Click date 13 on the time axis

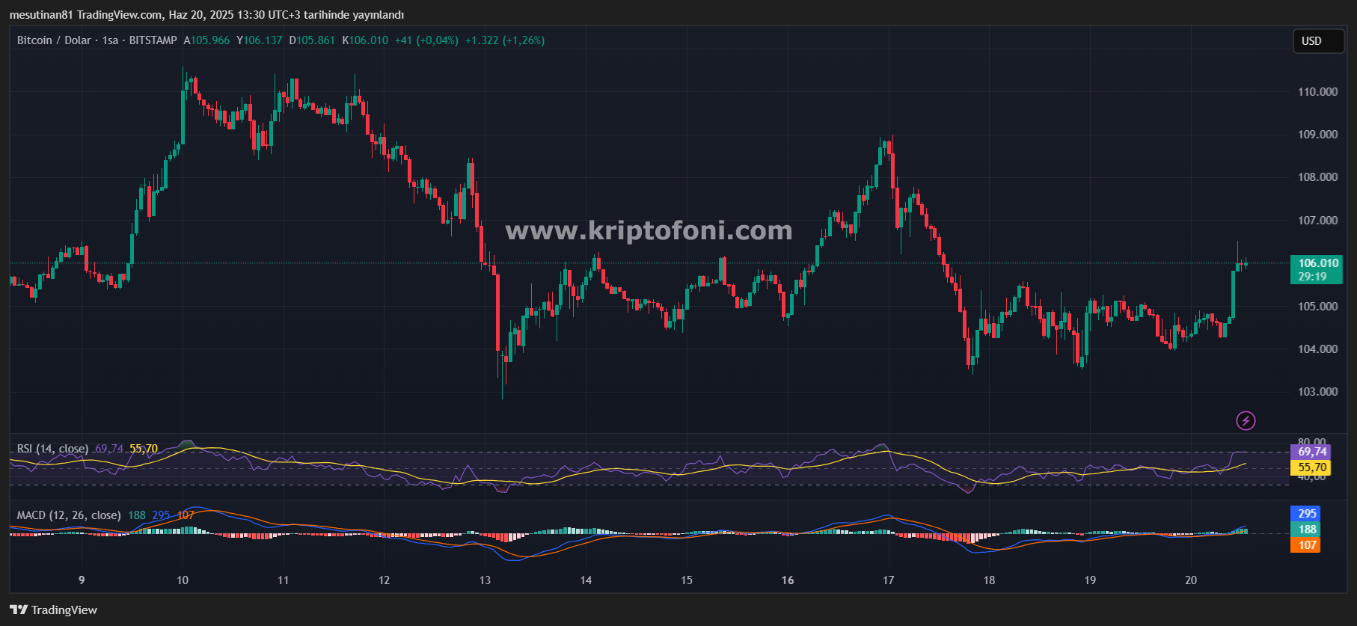485,580
